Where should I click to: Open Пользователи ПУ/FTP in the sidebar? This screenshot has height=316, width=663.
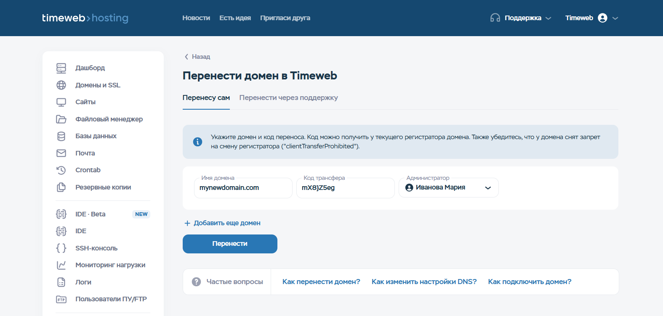coord(111,299)
